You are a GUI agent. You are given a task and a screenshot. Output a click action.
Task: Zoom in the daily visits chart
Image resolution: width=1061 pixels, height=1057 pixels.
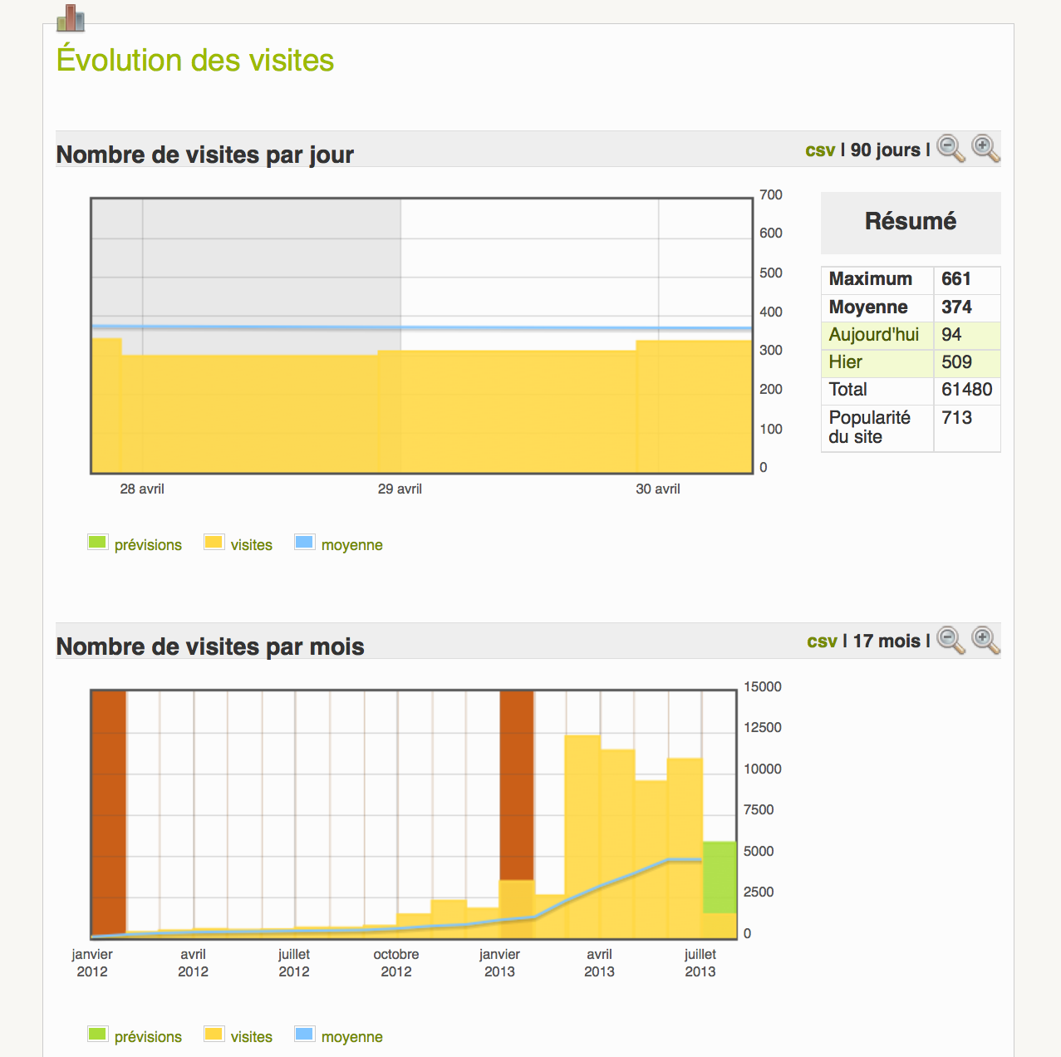coord(985,149)
